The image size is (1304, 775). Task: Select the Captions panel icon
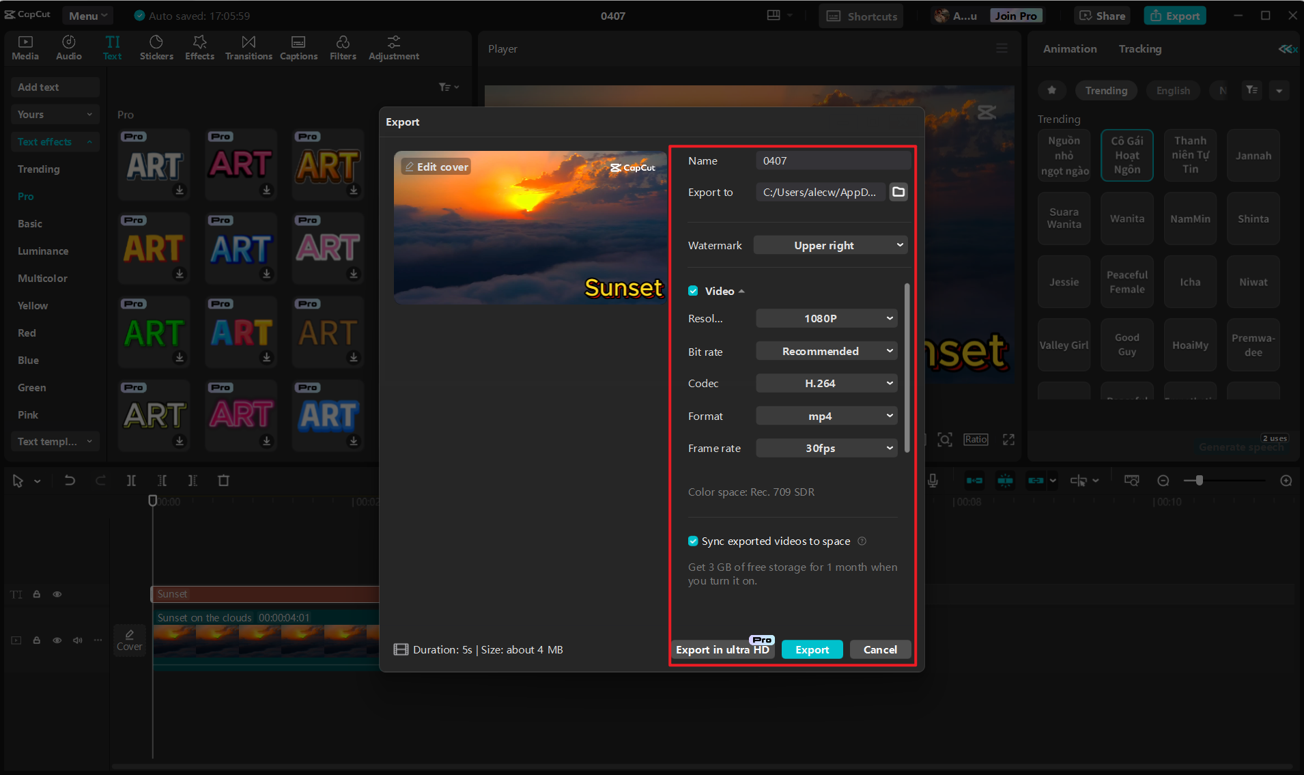tap(298, 47)
